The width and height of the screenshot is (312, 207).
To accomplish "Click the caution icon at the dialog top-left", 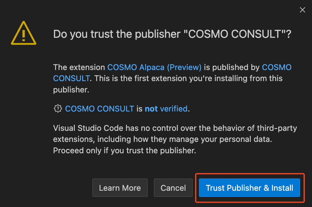I will click(24, 32).
